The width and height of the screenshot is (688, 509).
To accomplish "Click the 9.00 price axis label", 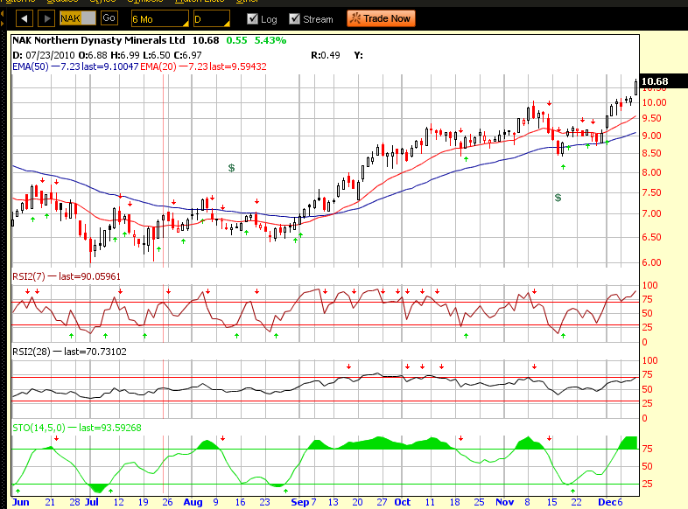I will (651, 136).
